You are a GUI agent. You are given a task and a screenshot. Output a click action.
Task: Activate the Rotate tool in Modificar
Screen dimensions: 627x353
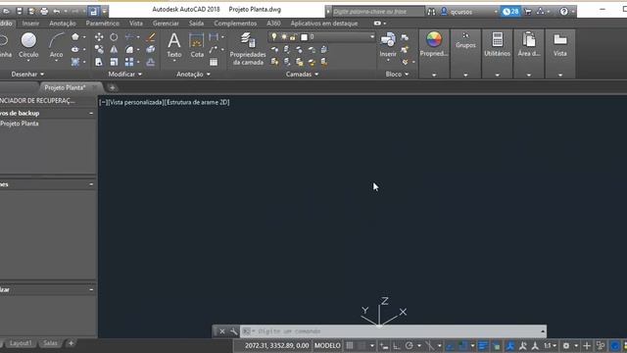click(x=114, y=37)
